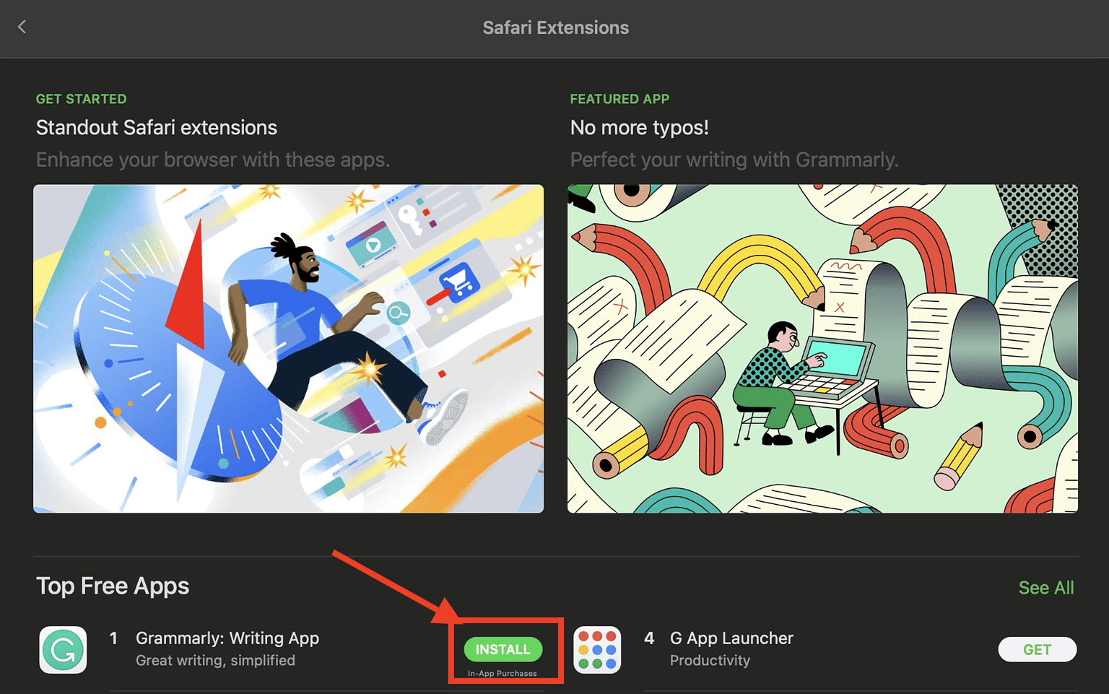Viewport: 1109px width, 694px height.
Task: Click the GET STARTED section label
Action: click(81, 99)
